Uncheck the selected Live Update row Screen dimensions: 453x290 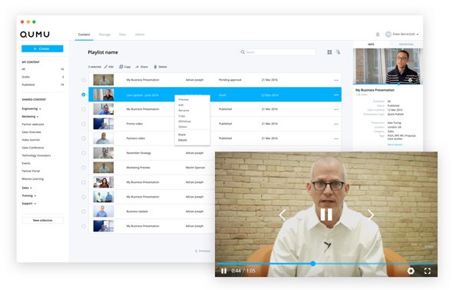tap(84, 95)
